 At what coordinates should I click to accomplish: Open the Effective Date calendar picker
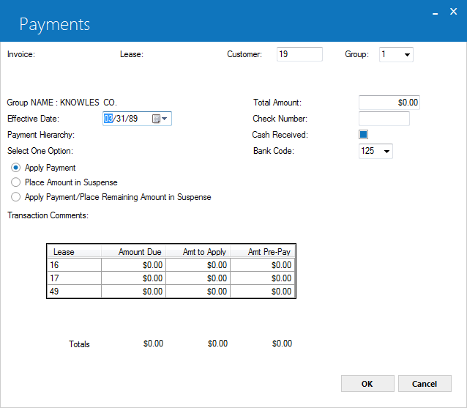(x=160, y=119)
